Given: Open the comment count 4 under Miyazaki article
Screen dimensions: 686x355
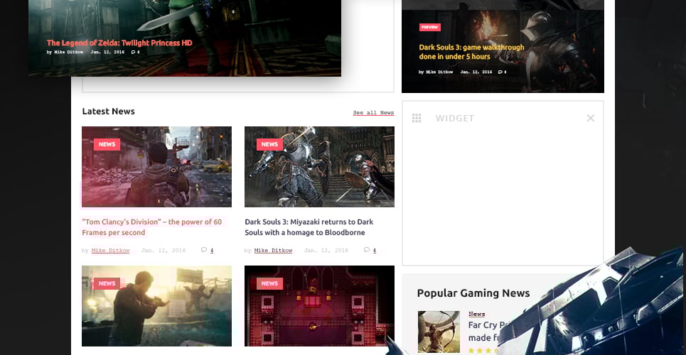Looking at the screenshot, I should pos(375,251).
